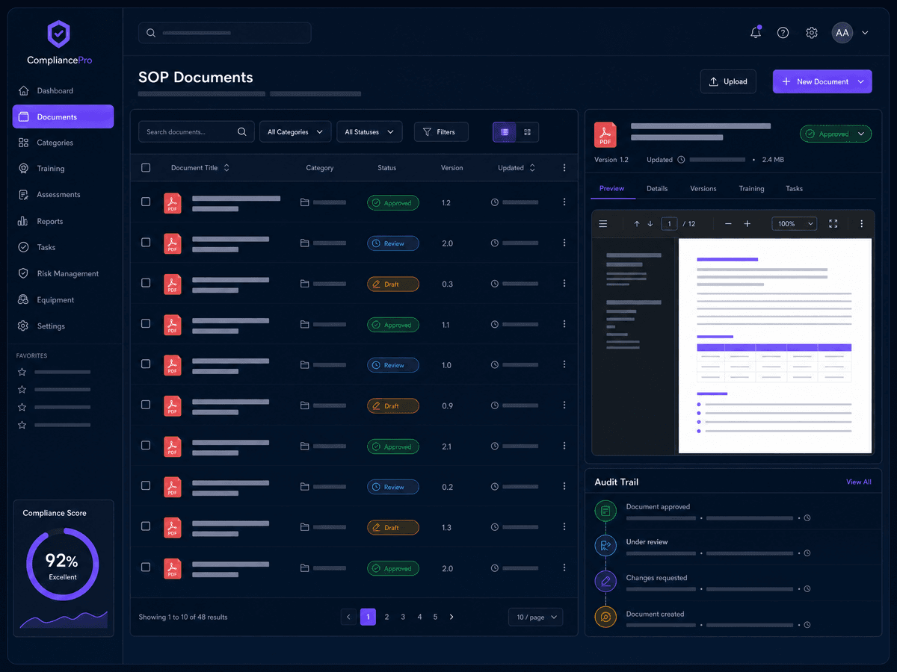The image size is (897, 672).
Task: Open Dashboard in the sidebar
Action: click(63, 90)
